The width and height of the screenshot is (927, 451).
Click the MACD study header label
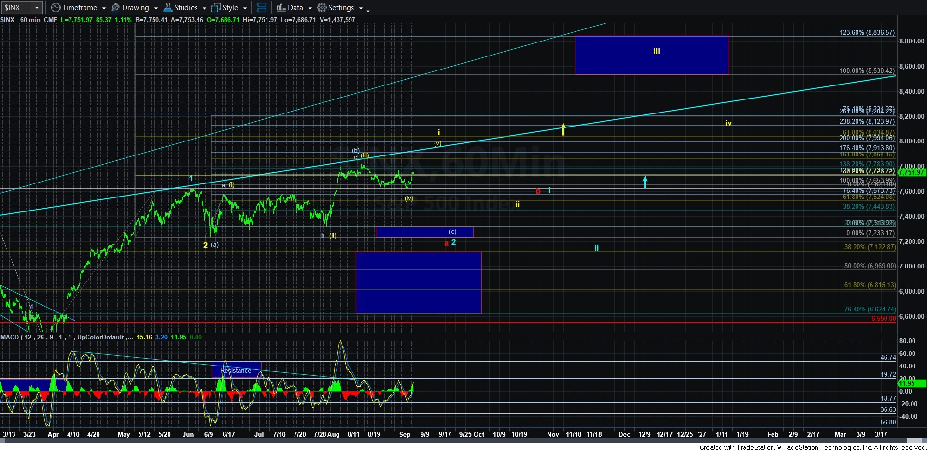point(63,337)
